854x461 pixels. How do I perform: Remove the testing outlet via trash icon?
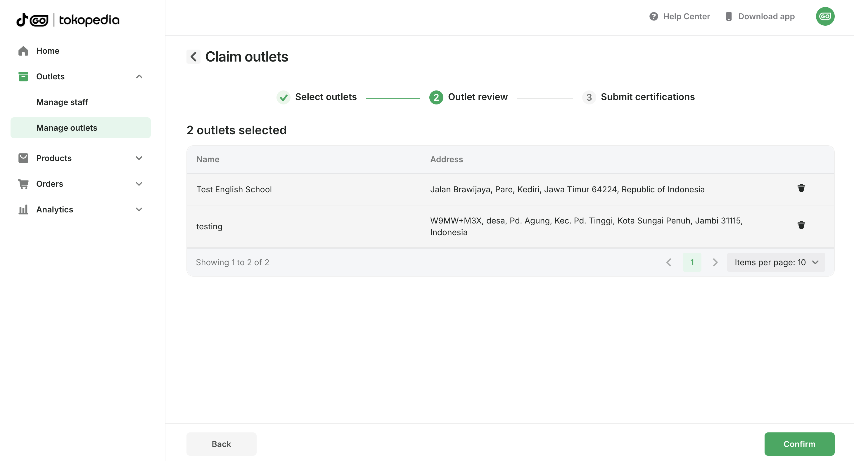(x=801, y=225)
